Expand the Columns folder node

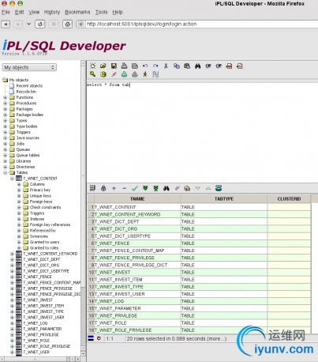click(x=19, y=184)
